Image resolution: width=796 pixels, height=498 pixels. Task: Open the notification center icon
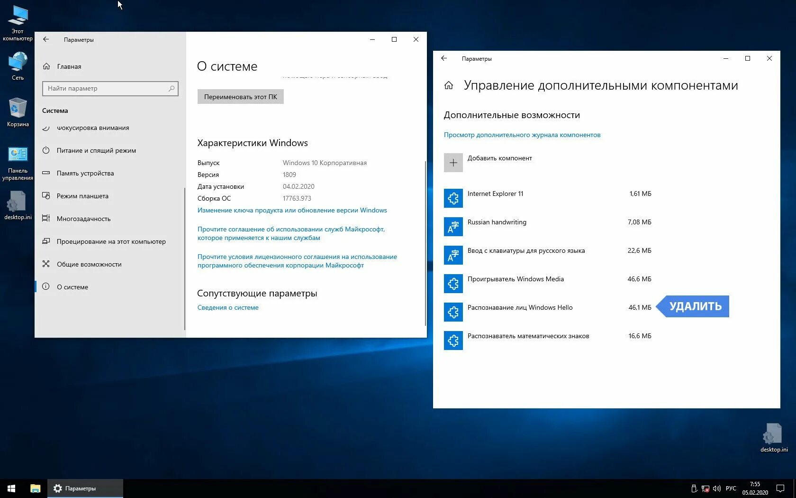point(780,489)
